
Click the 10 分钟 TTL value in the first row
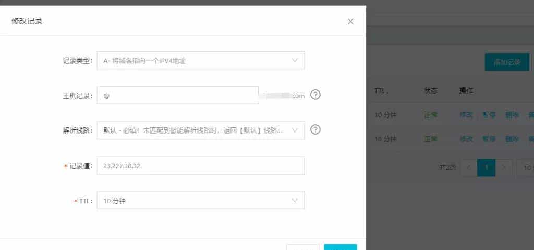point(386,115)
